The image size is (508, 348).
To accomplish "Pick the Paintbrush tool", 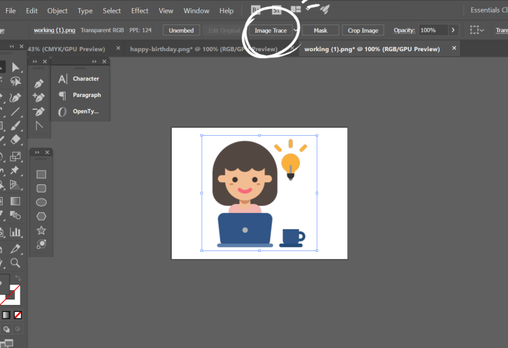I will (15, 126).
